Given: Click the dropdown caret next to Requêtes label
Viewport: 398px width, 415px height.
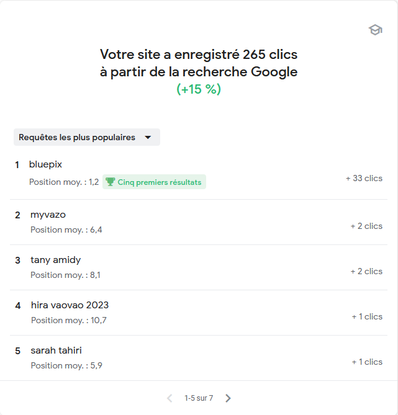Looking at the screenshot, I should point(148,138).
